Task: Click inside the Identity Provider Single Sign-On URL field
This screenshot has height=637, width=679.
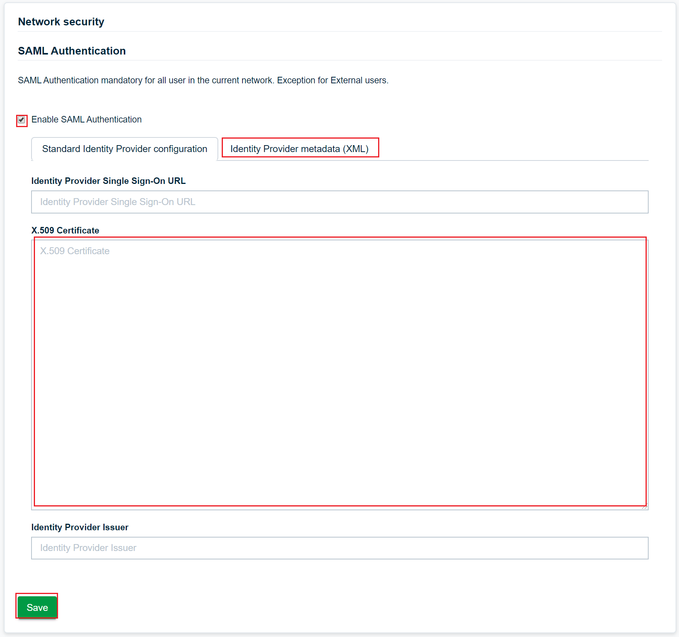Action: click(338, 202)
